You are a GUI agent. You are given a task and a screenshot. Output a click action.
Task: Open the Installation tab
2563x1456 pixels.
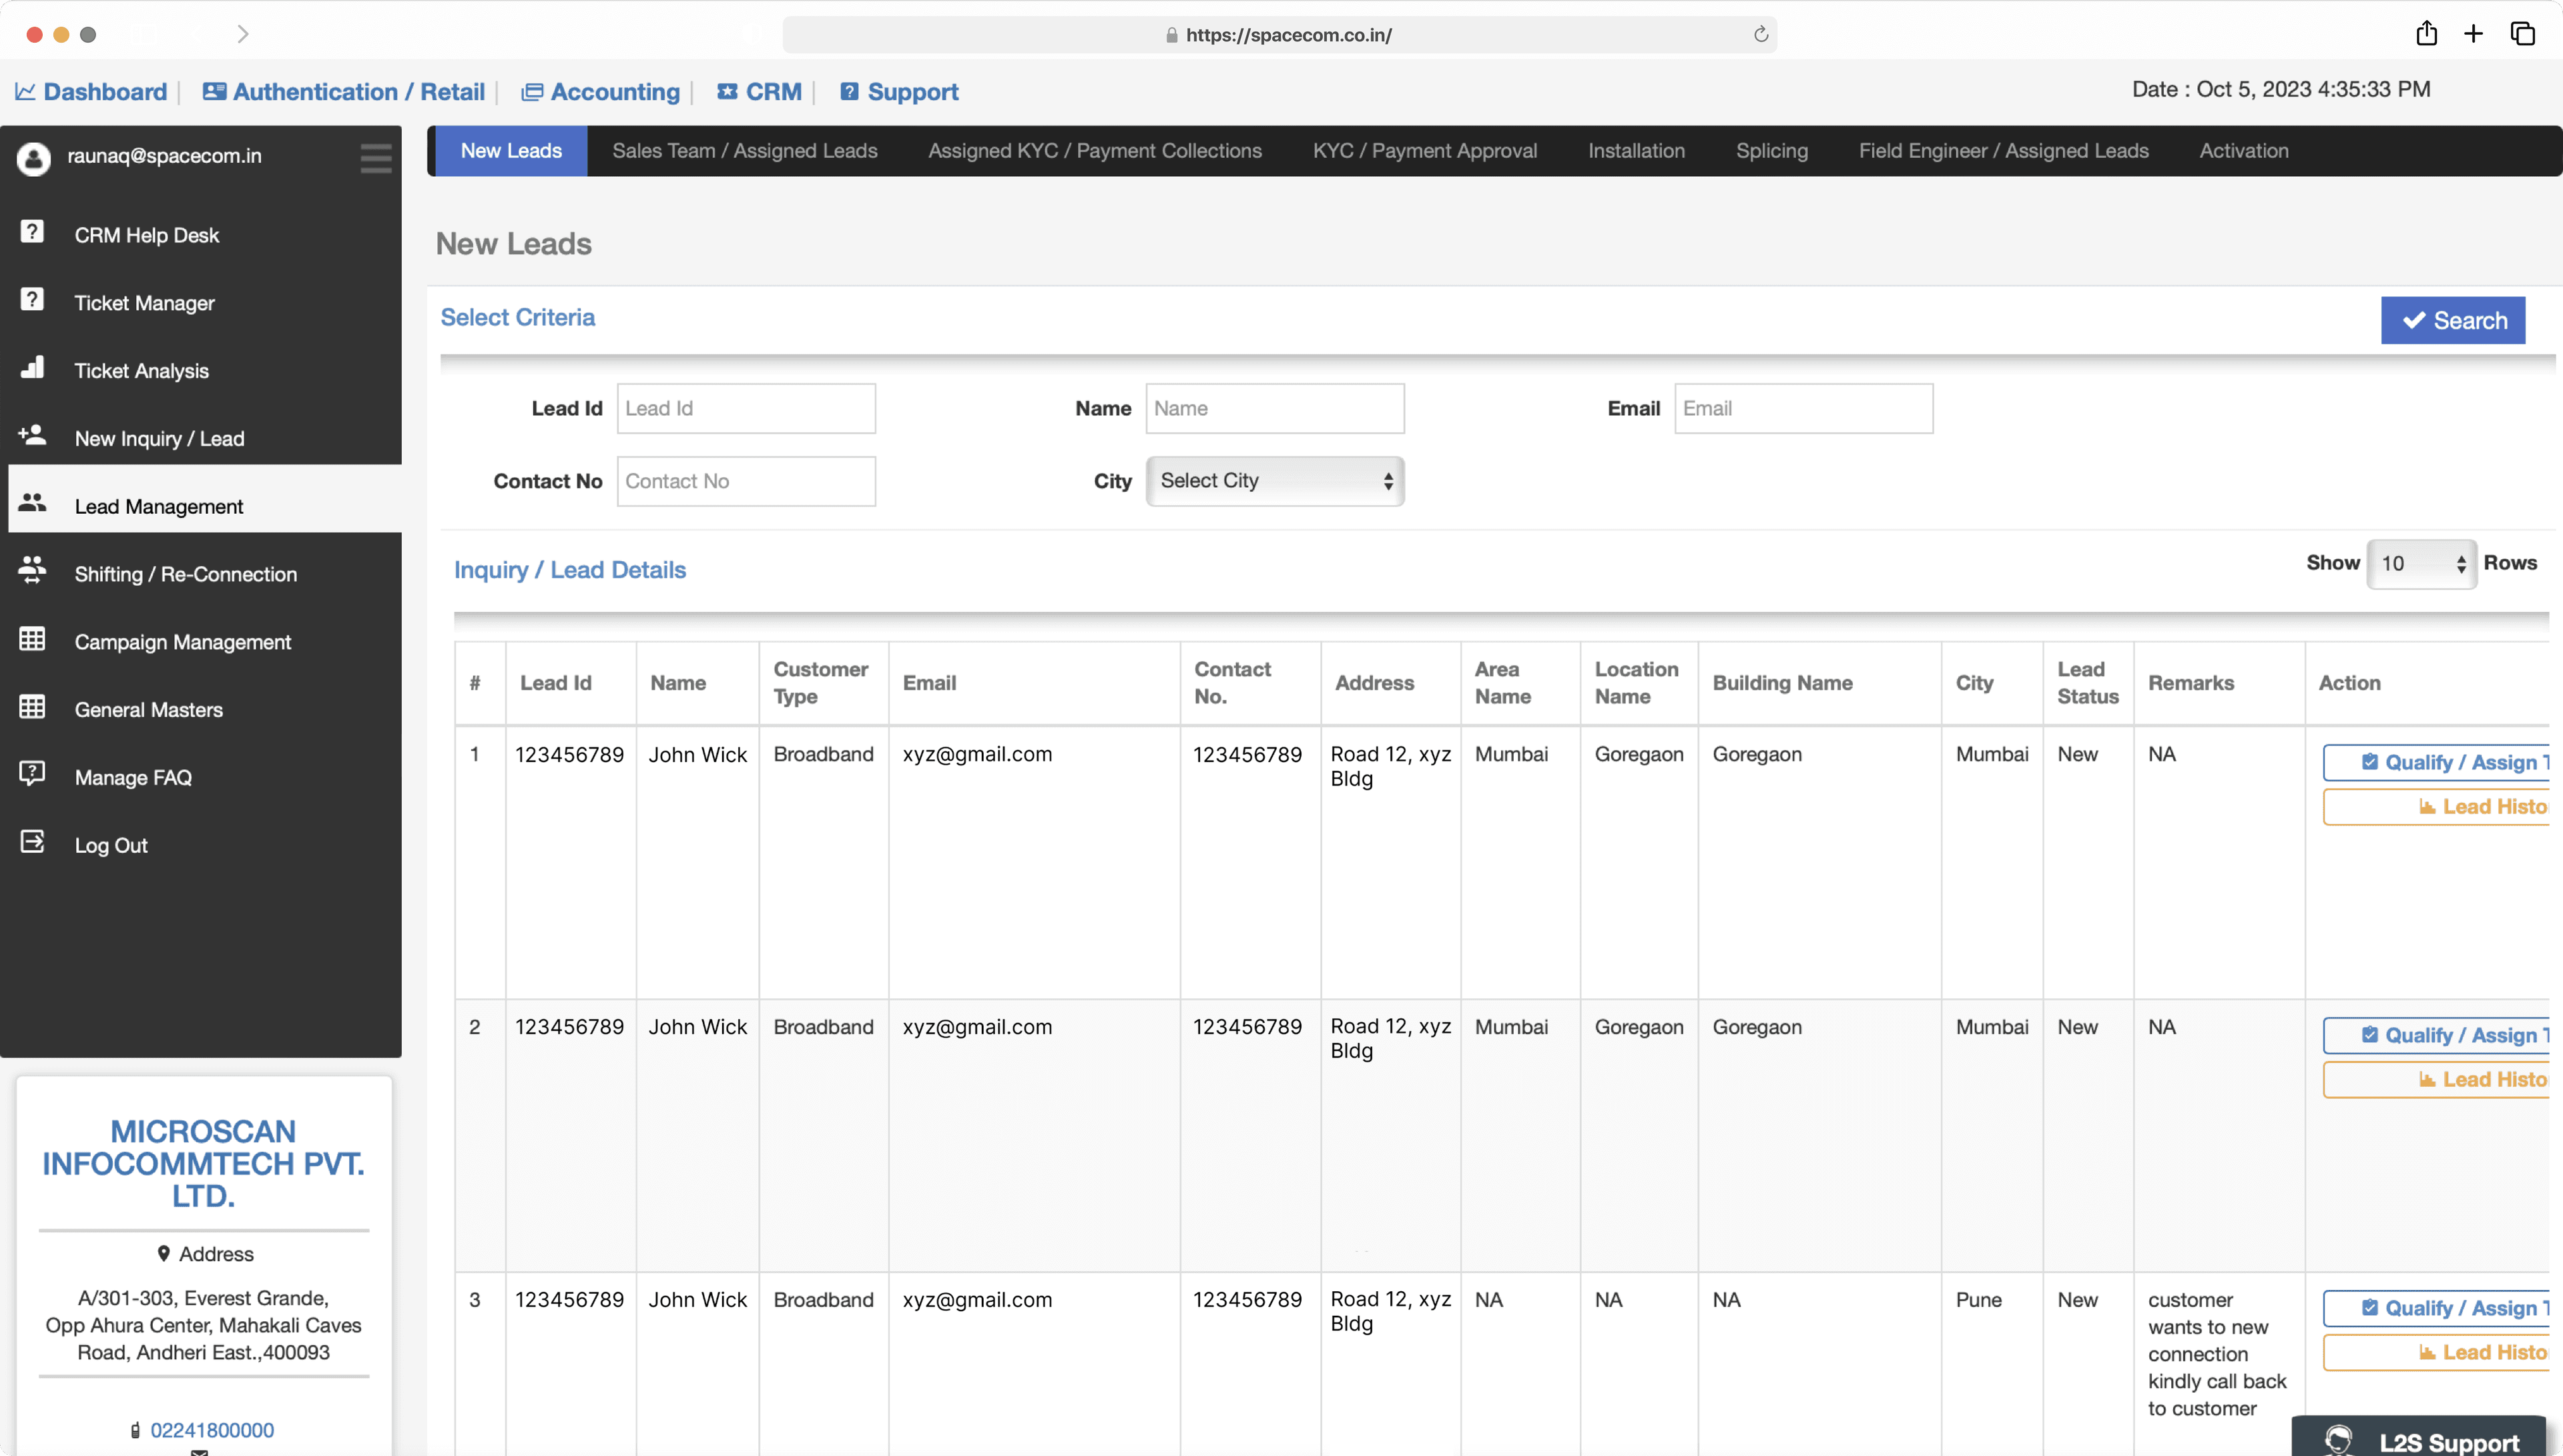click(1636, 151)
